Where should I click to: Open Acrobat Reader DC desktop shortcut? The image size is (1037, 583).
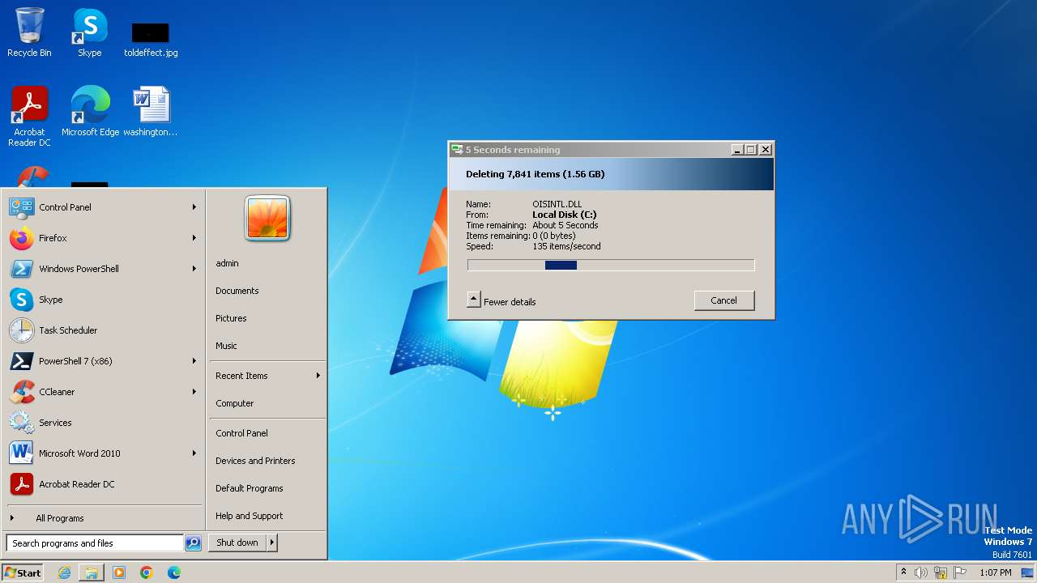click(29, 115)
